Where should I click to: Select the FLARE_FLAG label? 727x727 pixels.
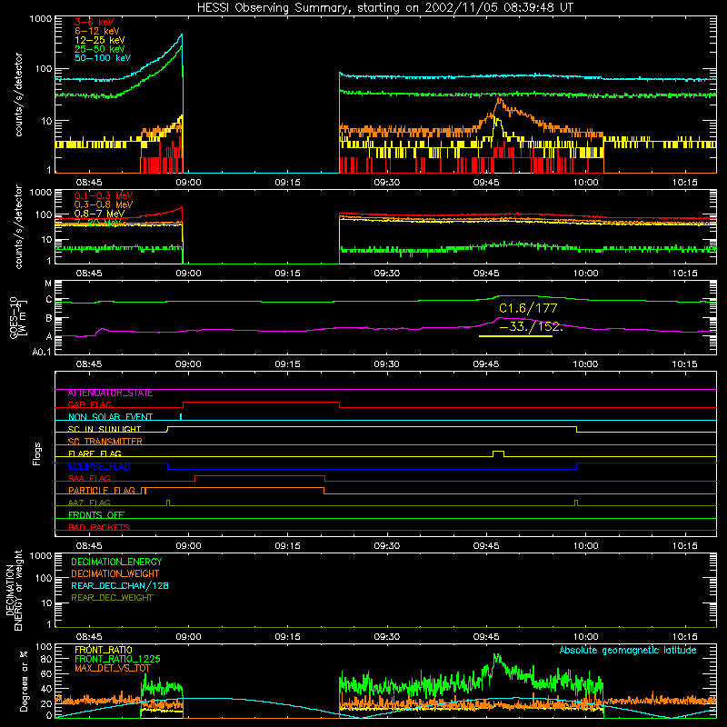click(95, 453)
